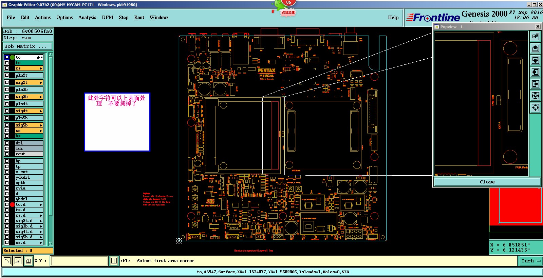Toggle checkbox for layer ts
Screen dimensions: 543x278
pyautogui.click(x=7, y=63)
